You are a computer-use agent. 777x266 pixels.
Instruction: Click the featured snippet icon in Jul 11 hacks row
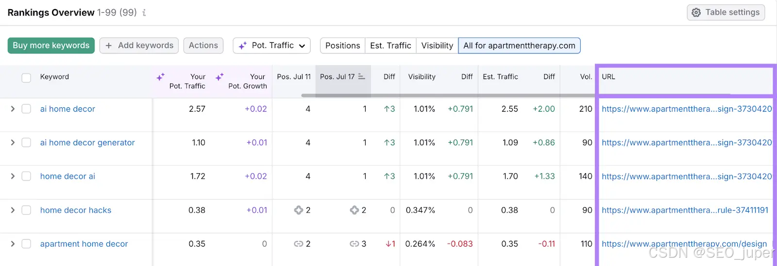click(299, 210)
